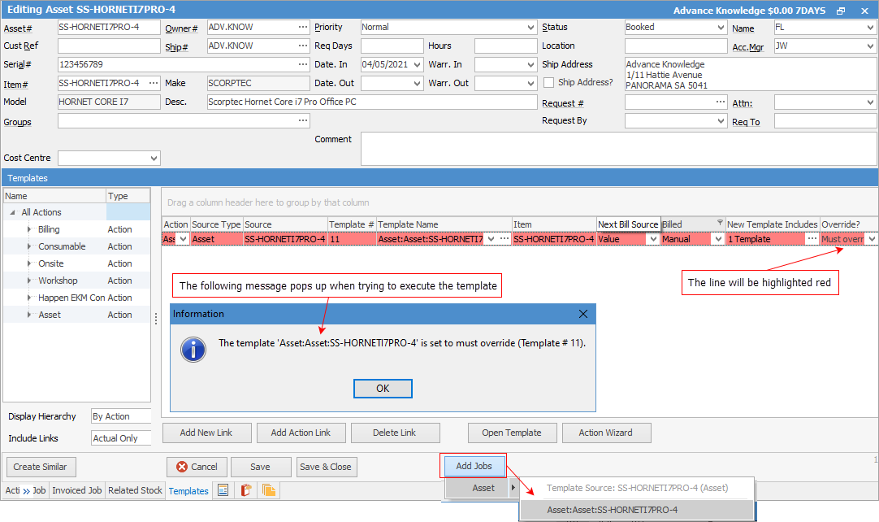Open the Status dropdown

(x=721, y=27)
